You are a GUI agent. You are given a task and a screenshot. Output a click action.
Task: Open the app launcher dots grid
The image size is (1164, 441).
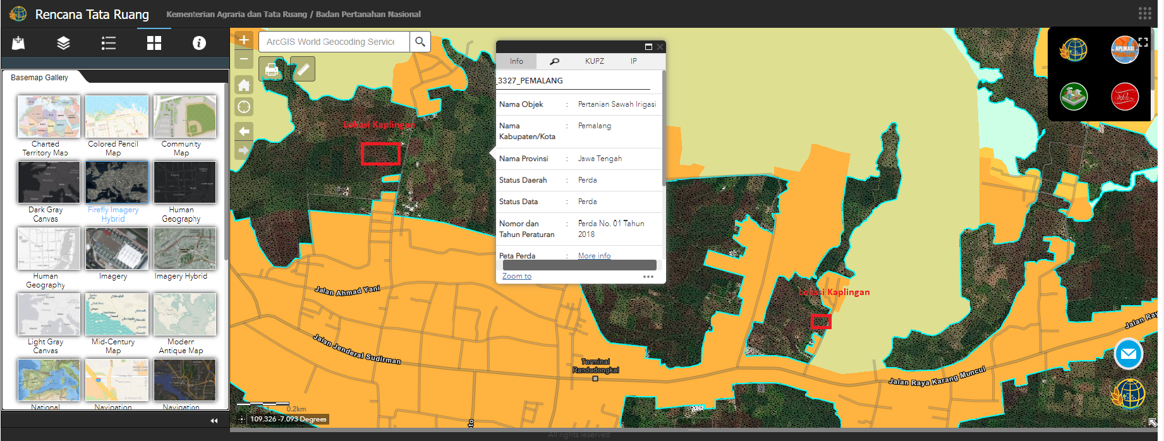point(1144,13)
